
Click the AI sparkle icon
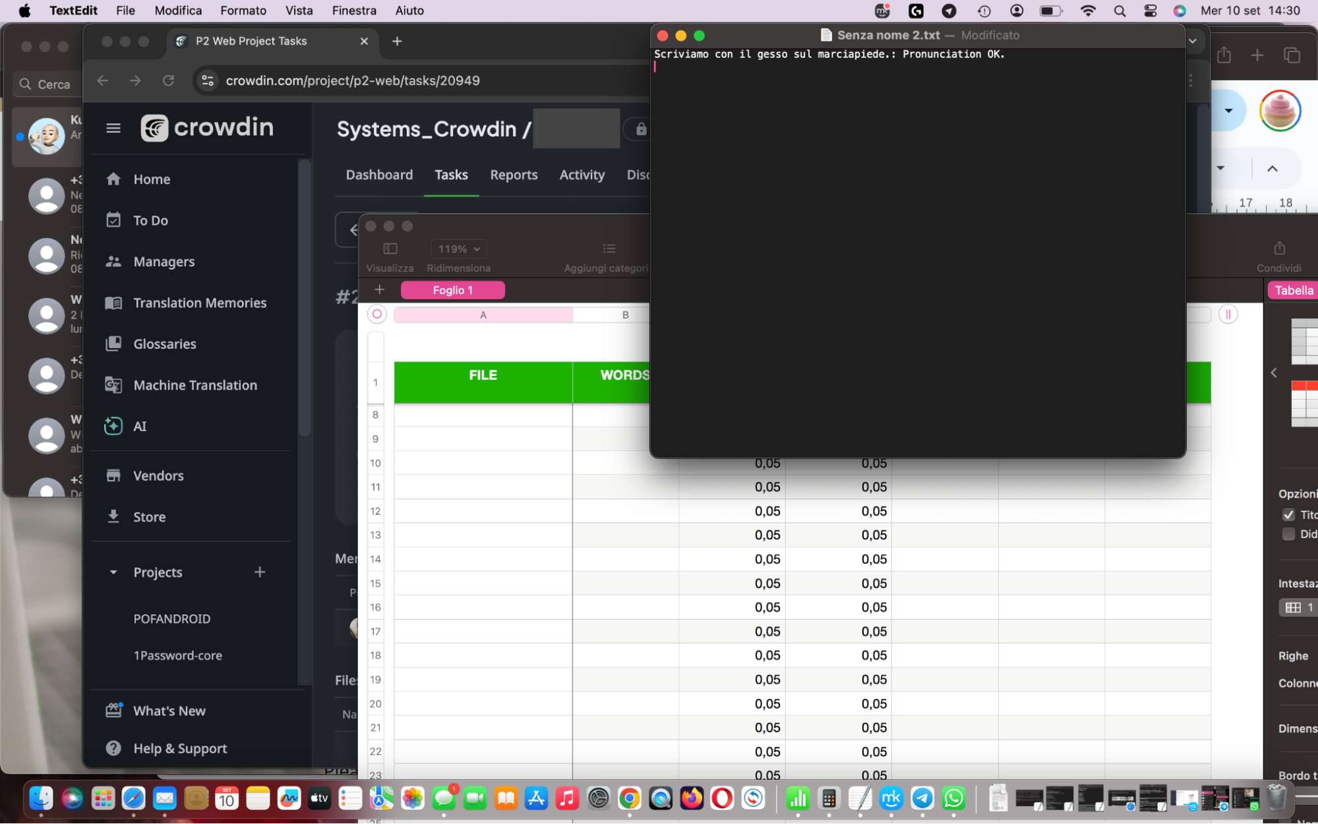pos(113,426)
